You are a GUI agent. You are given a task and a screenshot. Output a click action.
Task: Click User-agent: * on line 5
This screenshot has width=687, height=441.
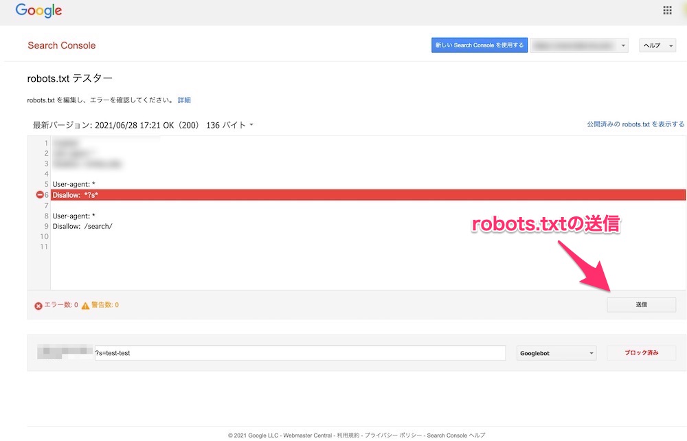click(74, 184)
